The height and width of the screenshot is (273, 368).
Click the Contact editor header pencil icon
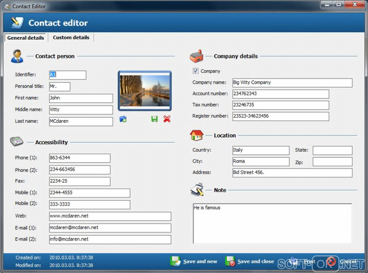(x=17, y=23)
